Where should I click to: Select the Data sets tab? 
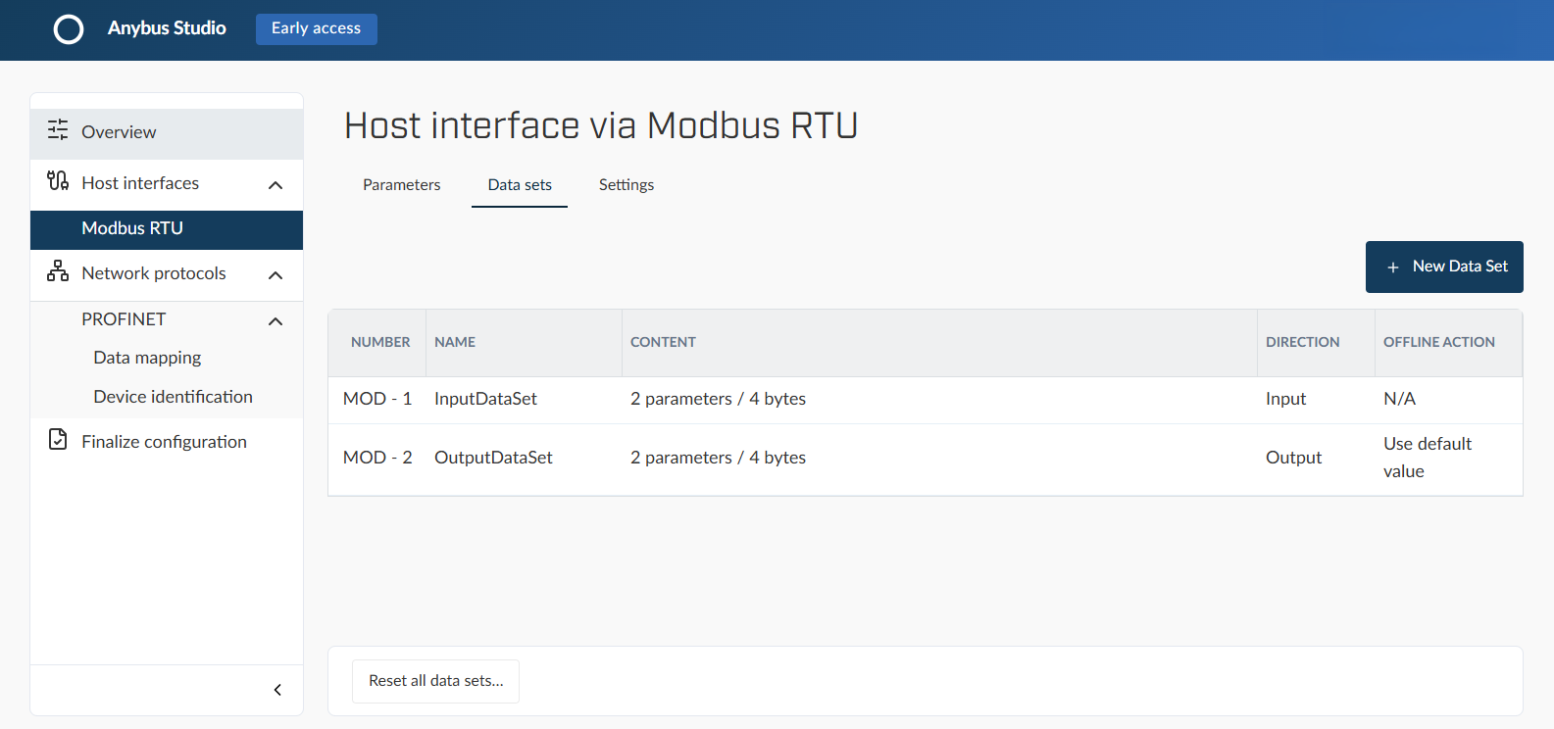click(520, 185)
